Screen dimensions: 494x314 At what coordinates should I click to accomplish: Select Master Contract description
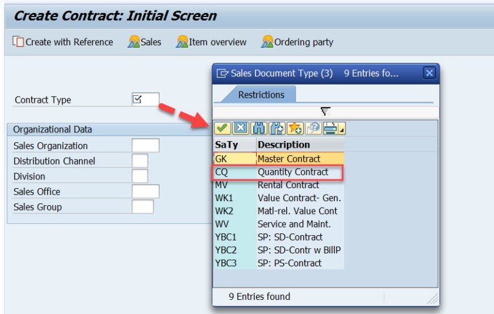(x=300, y=159)
